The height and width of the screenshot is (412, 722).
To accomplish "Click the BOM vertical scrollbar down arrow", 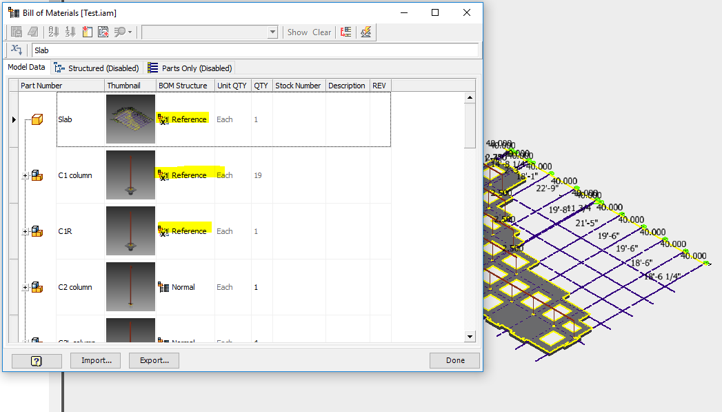I will pyautogui.click(x=470, y=336).
